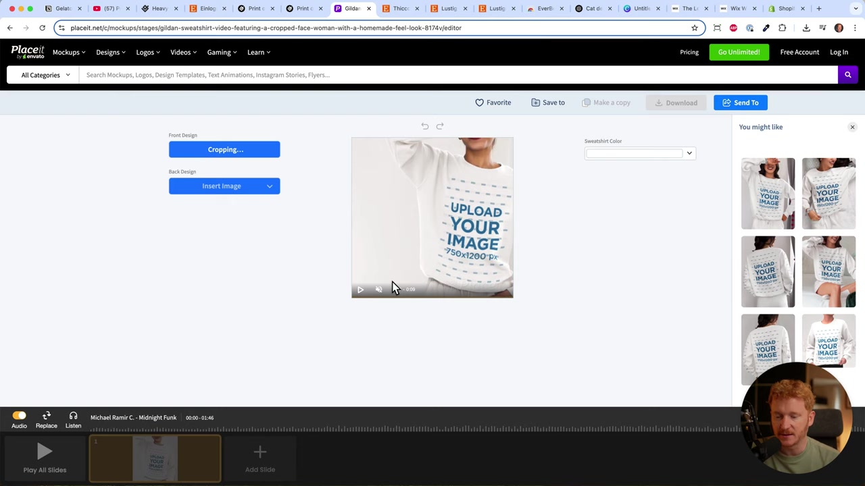Click the eyedropper extension icon in toolbar
Screen dimensions: 865x486
pyautogui.click(x=766, y=28)
